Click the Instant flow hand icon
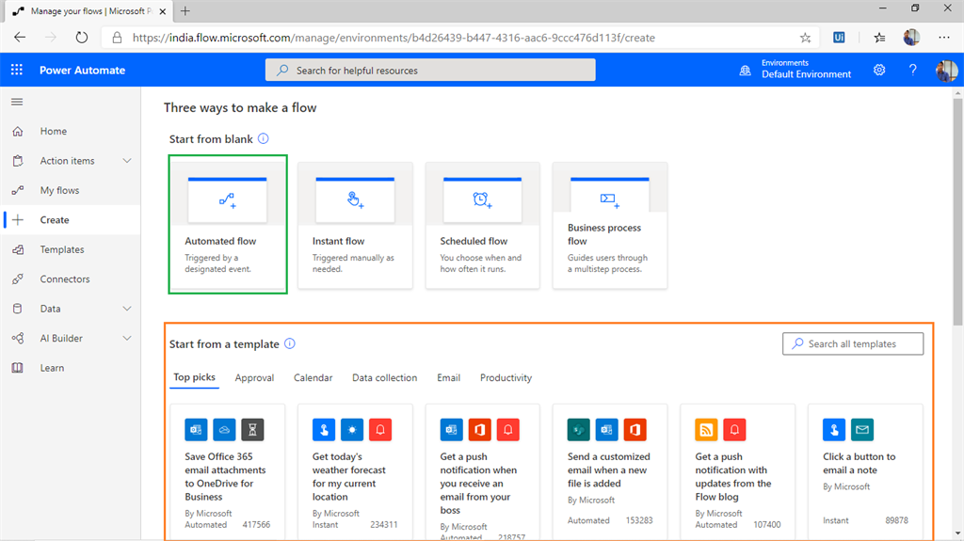This screenshot has width=964, height=541. pyautogui.click(x=355, y=200)
